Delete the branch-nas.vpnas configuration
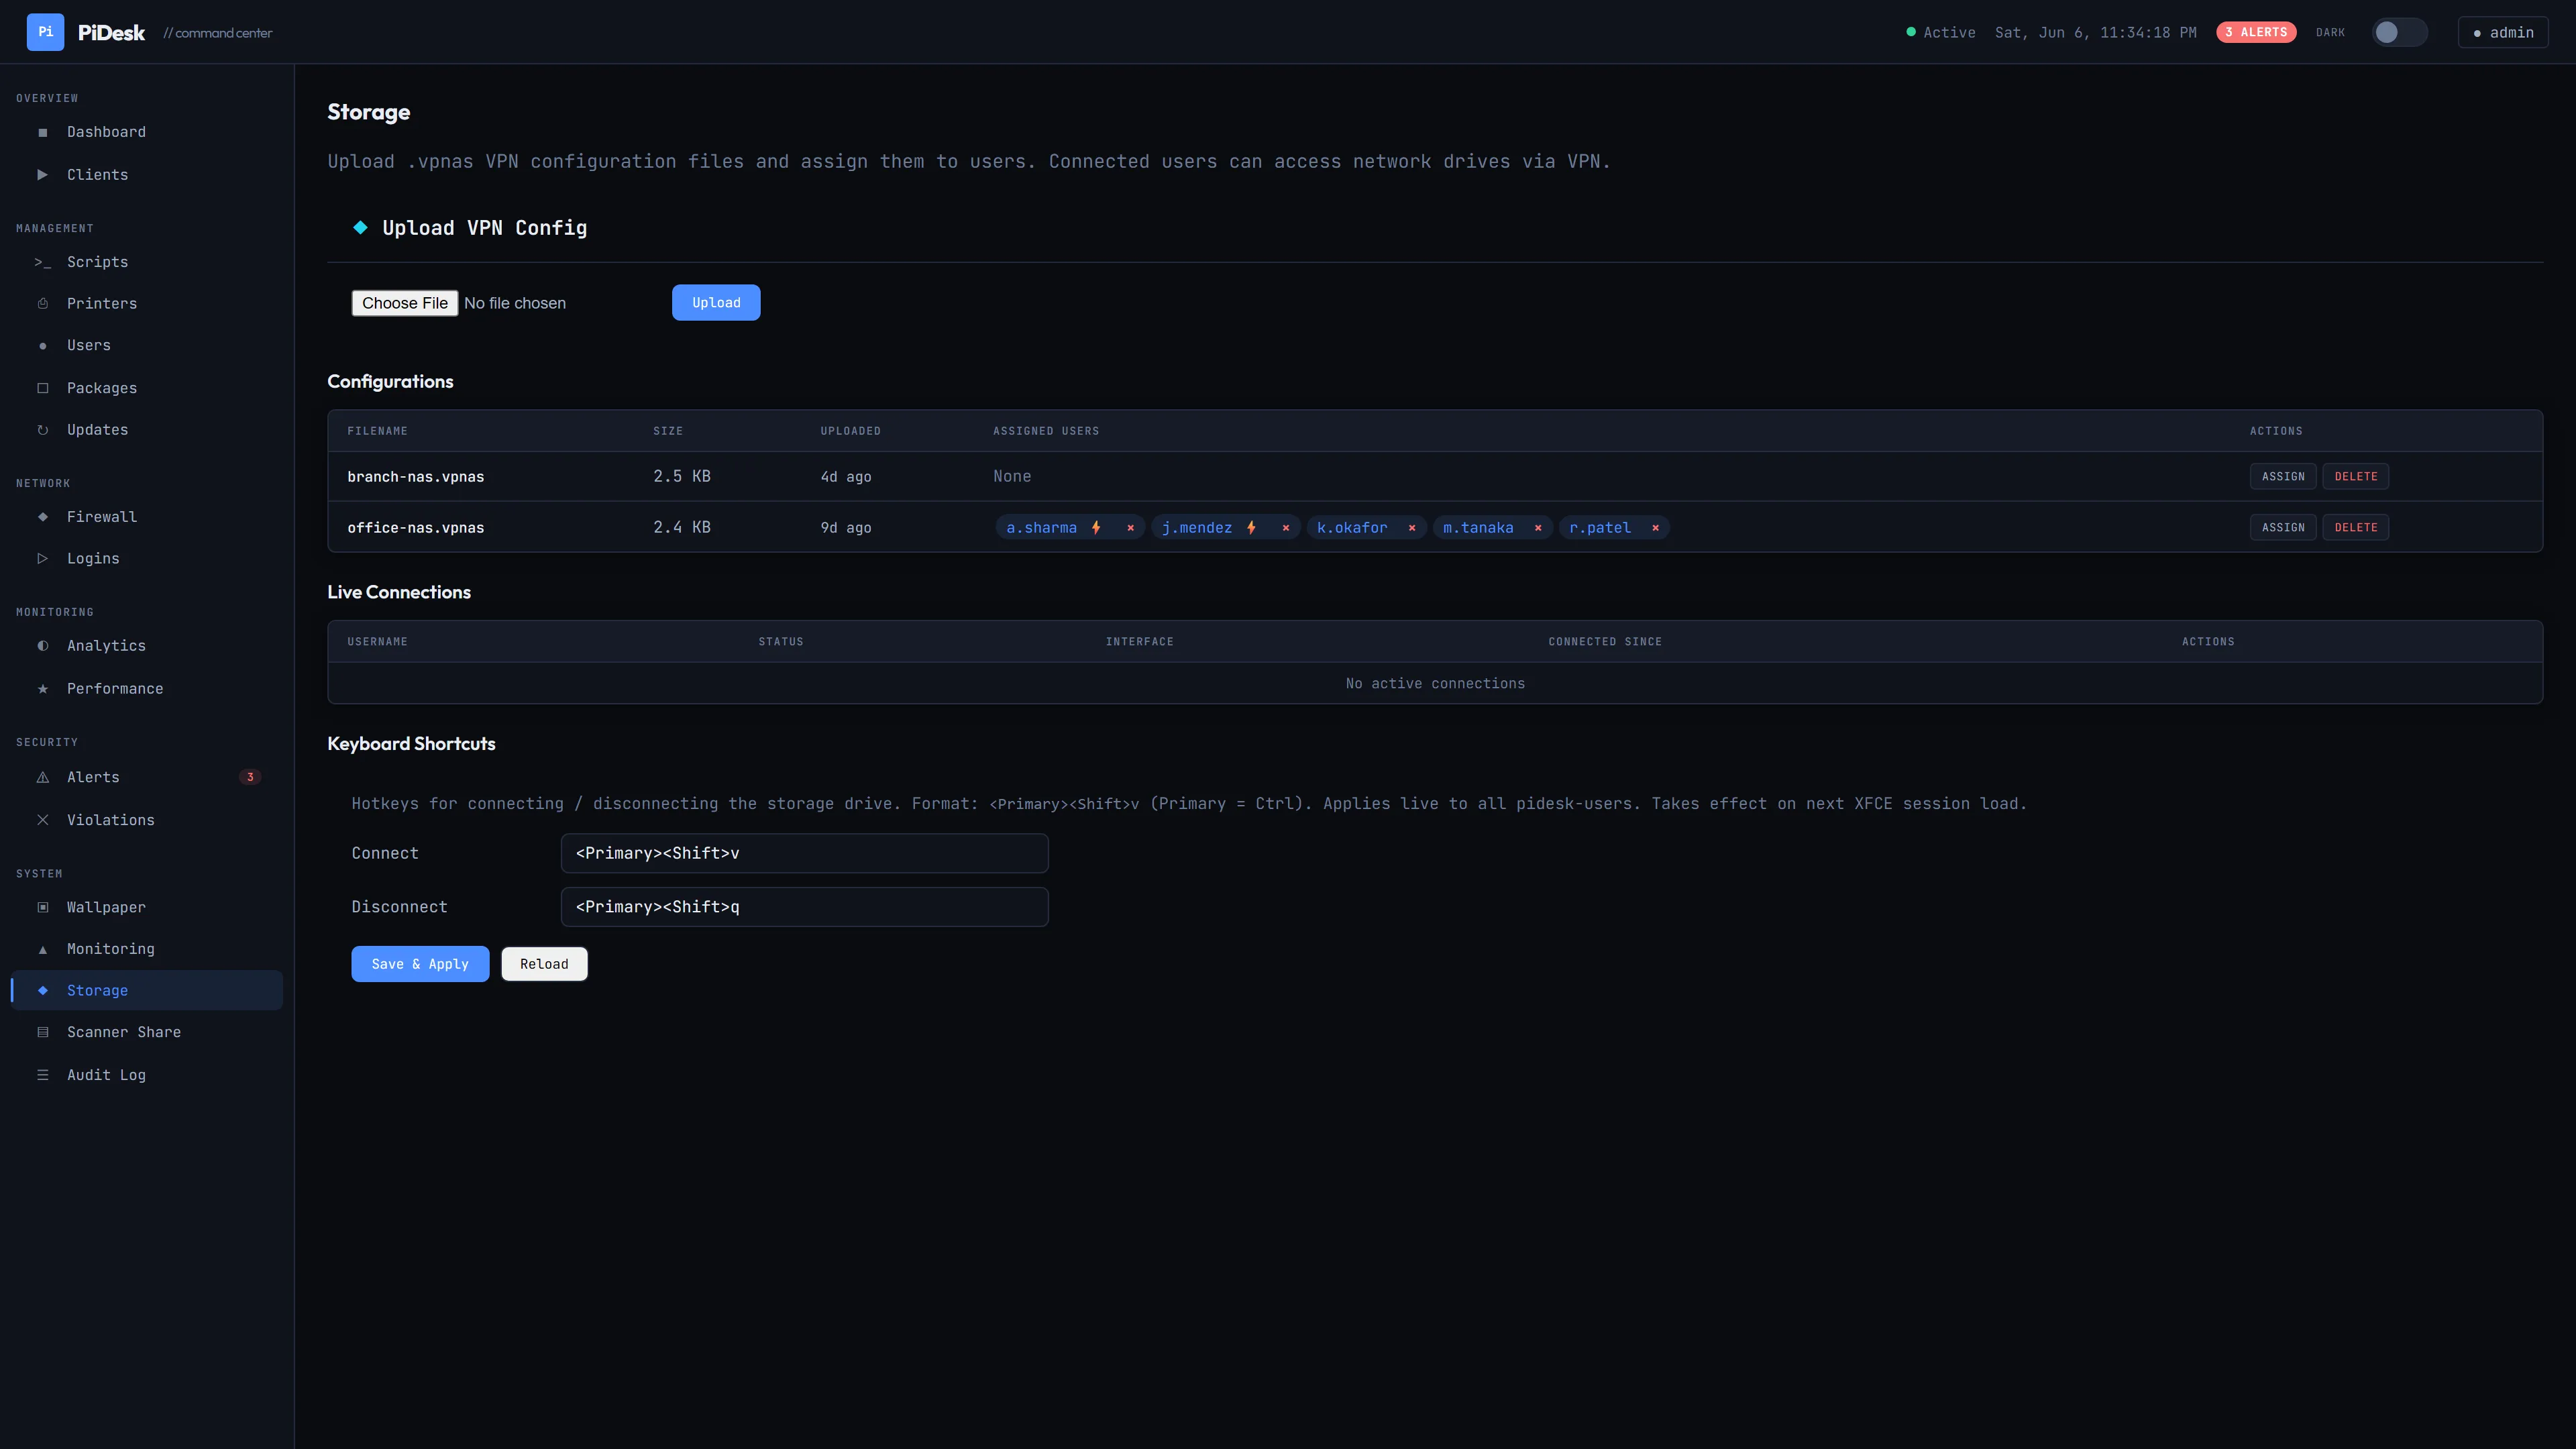The height and width of the screenshot is (1449, 2576). click(2356, 477)
